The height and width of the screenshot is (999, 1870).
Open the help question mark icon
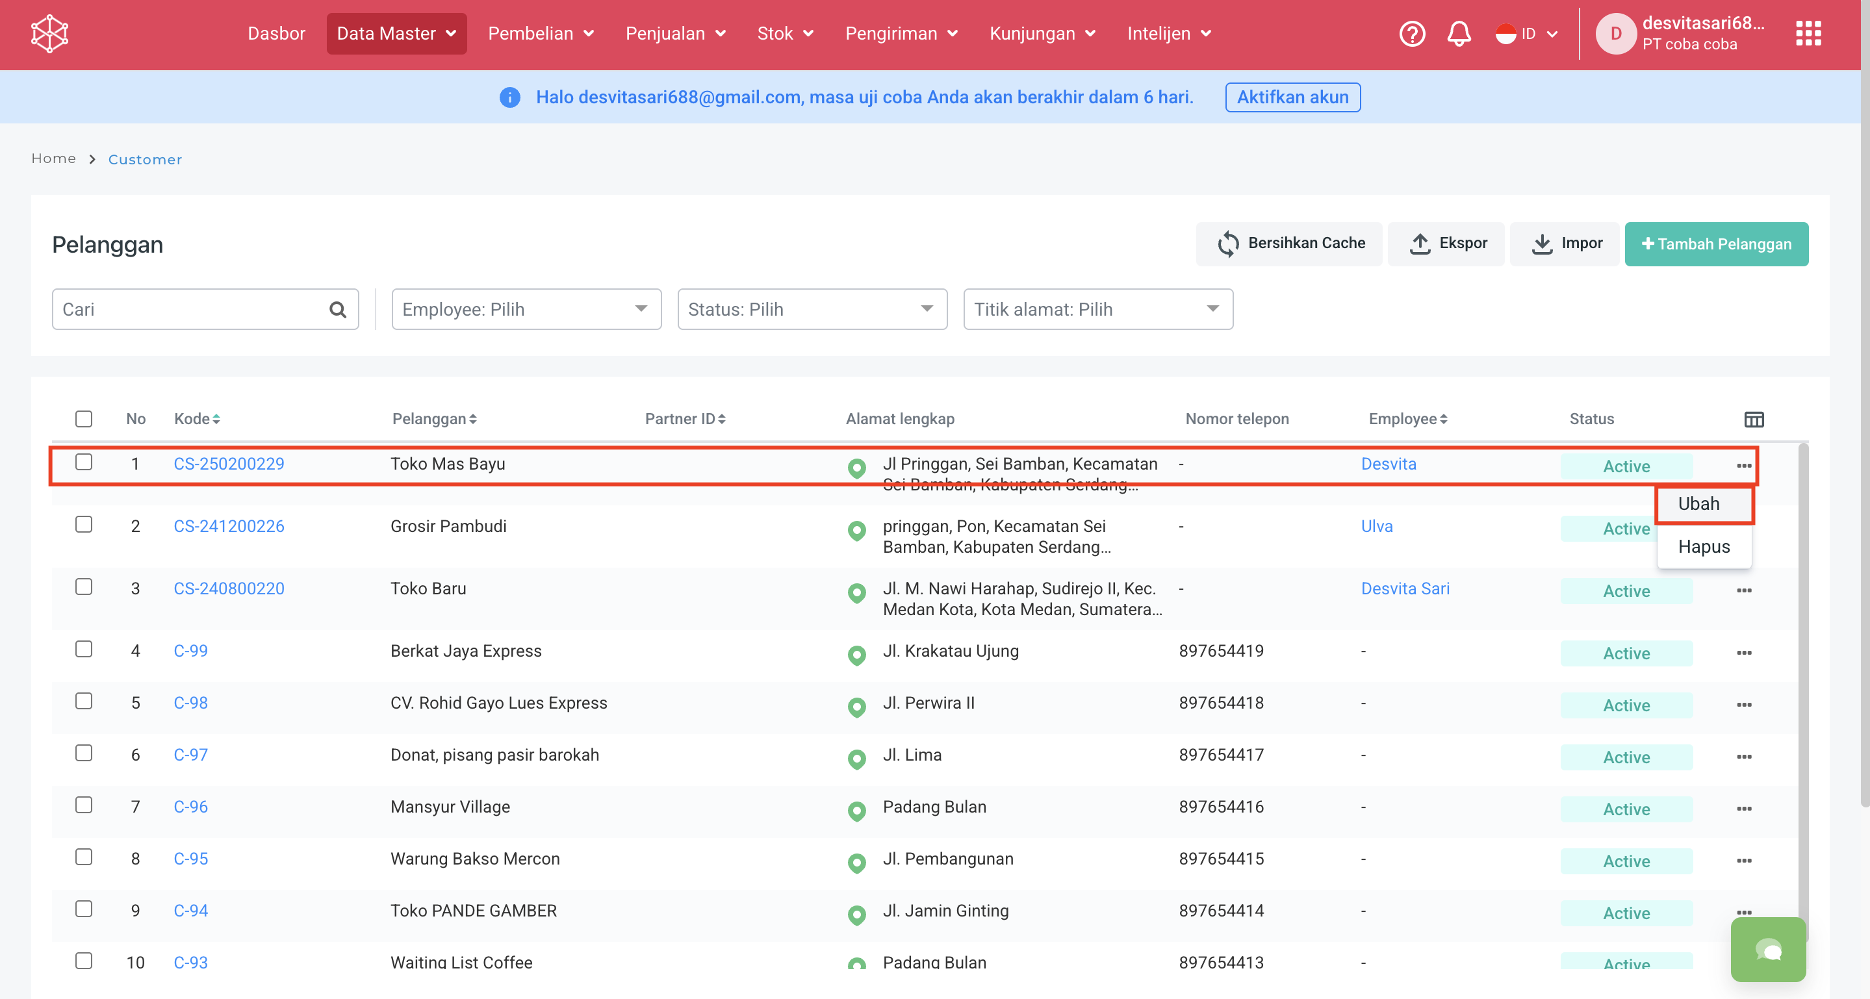1412,33
